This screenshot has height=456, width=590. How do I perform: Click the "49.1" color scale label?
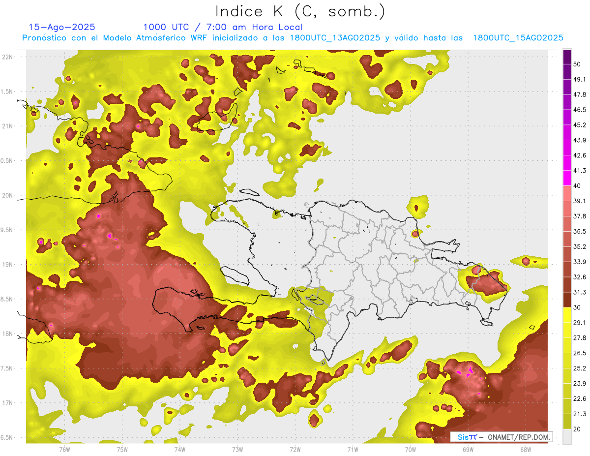(x=580, y=80)
